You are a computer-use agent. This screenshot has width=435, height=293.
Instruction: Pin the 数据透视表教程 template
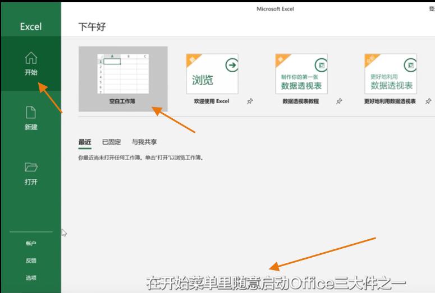(339, 101)
